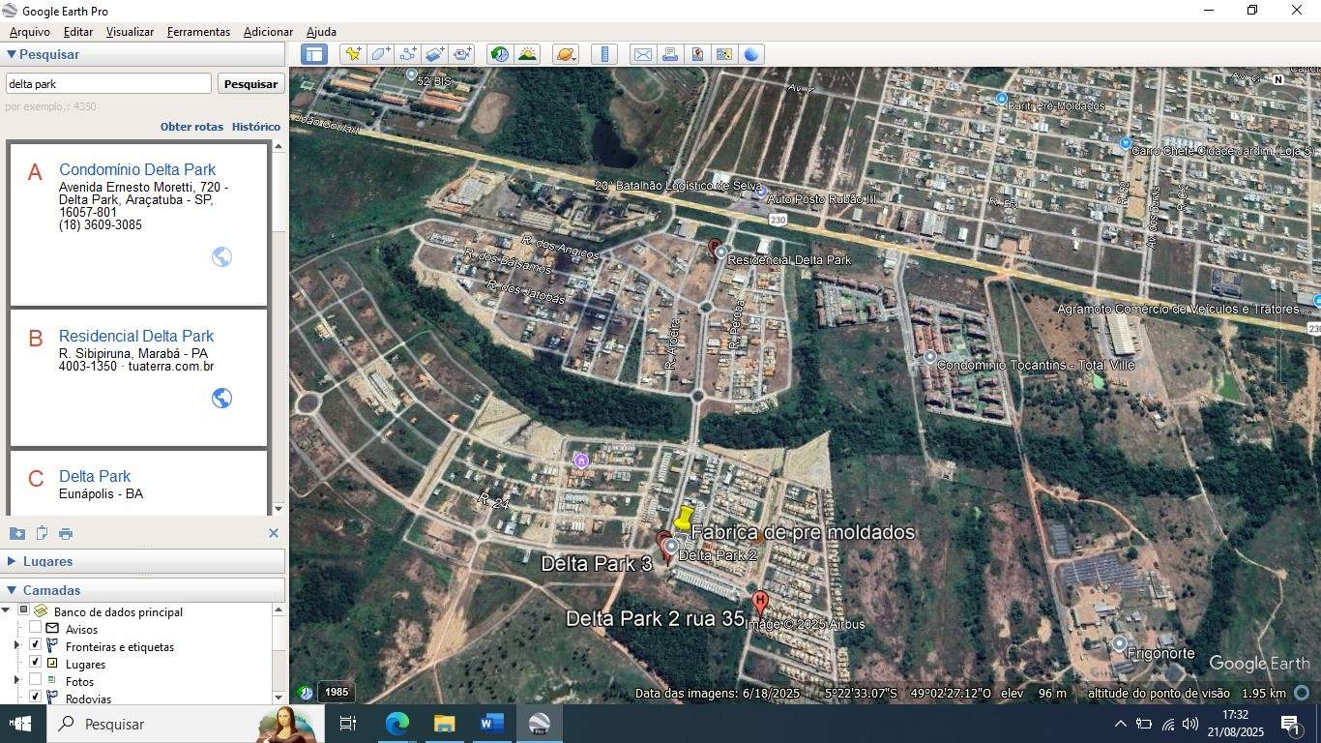Show historical imagery with the clock icon

point(499,54)
